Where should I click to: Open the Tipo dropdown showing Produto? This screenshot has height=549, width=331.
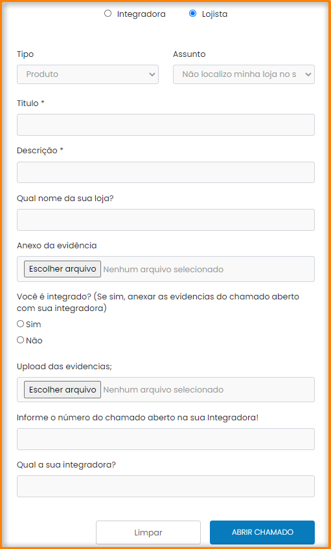[x=87, y=74]
